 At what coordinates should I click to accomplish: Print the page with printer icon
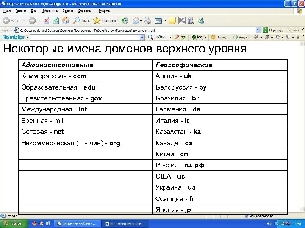(x=148, y=20)
